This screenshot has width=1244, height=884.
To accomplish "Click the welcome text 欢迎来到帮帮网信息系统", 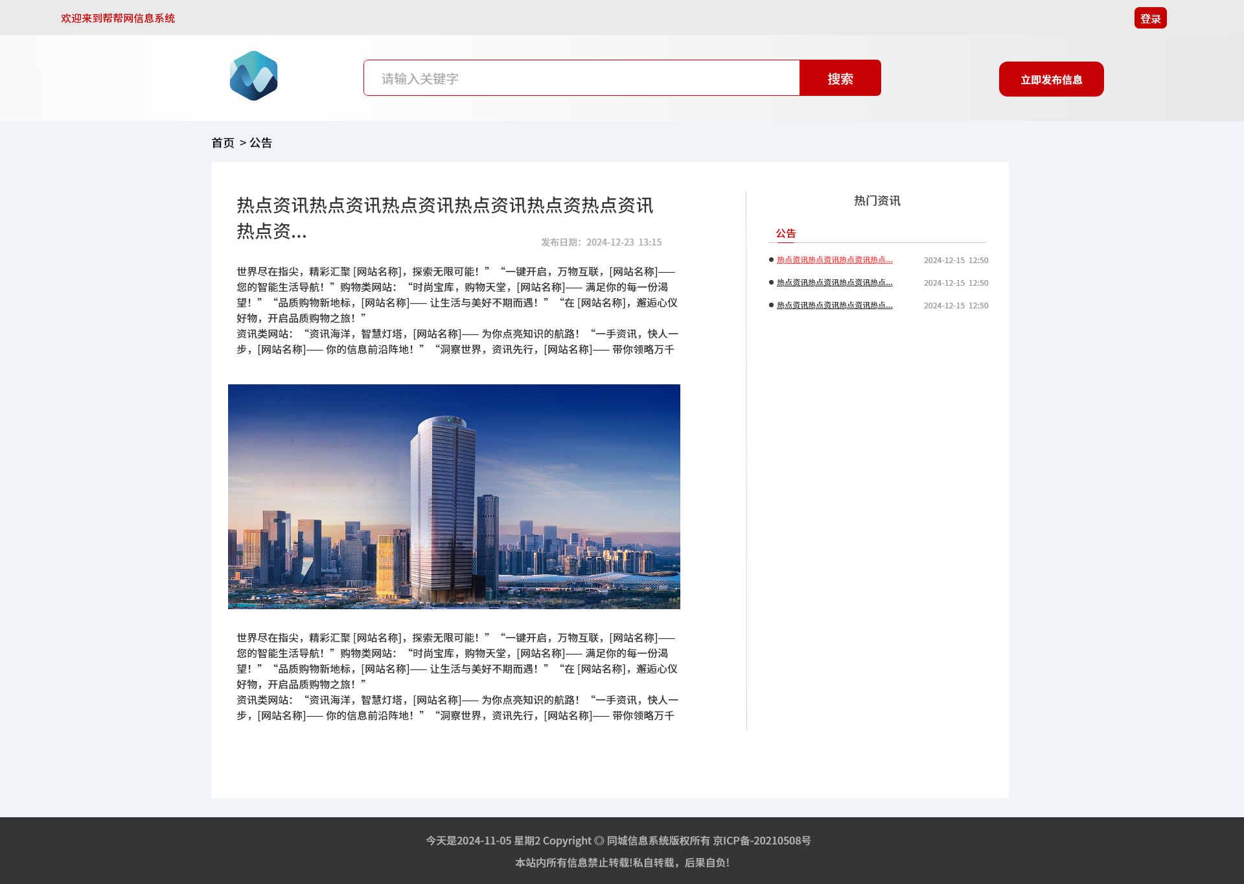I will pos(118,18).
